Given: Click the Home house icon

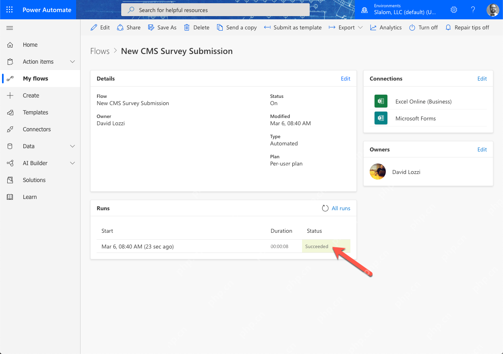Looking at the screenshot, I should 10,45.
